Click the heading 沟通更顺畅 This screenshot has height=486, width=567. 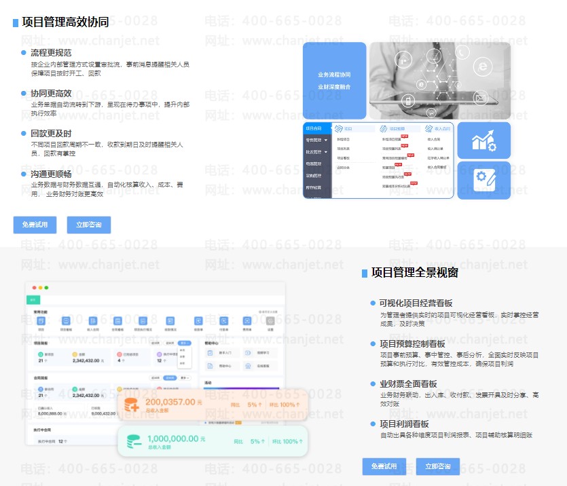51,174
